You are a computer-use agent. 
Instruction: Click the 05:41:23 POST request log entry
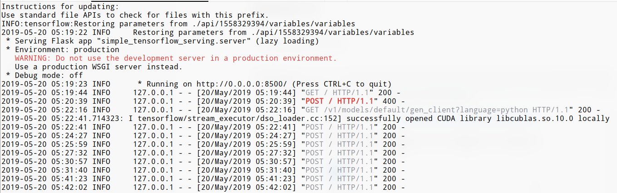pyautogui.click(x=203, y=179)
